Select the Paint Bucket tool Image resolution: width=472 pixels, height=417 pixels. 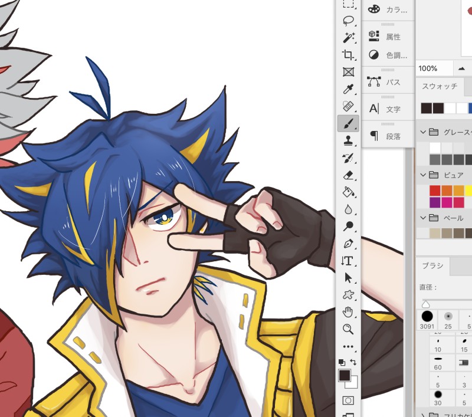point(348,192)
